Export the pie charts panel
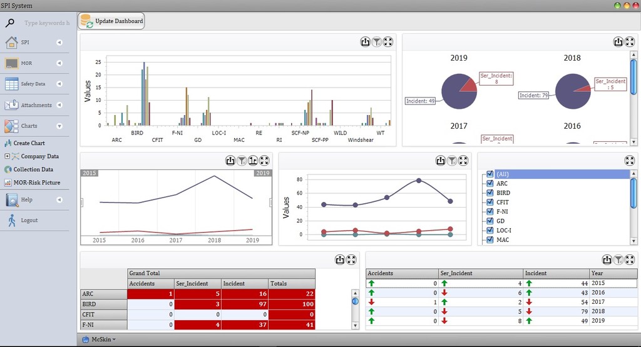 [x=618, y=42]
